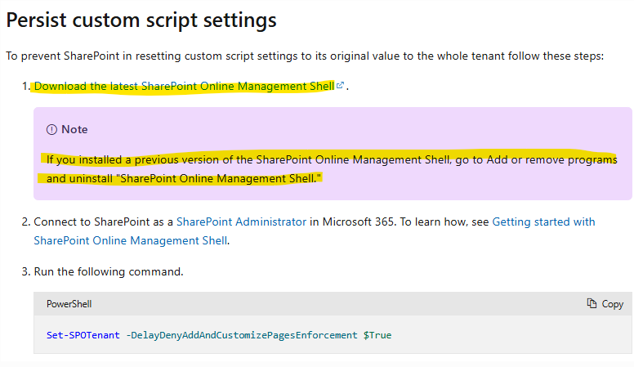Click the 'Connect to SharePoint as a' step text

[x=103, y=222]
